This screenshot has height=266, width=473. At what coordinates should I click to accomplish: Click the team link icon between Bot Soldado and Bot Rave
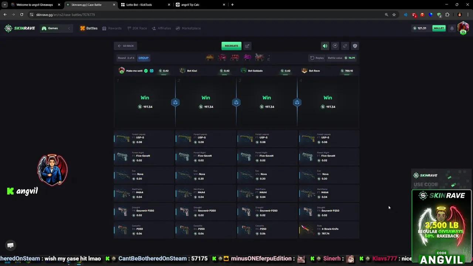[297, 102]
